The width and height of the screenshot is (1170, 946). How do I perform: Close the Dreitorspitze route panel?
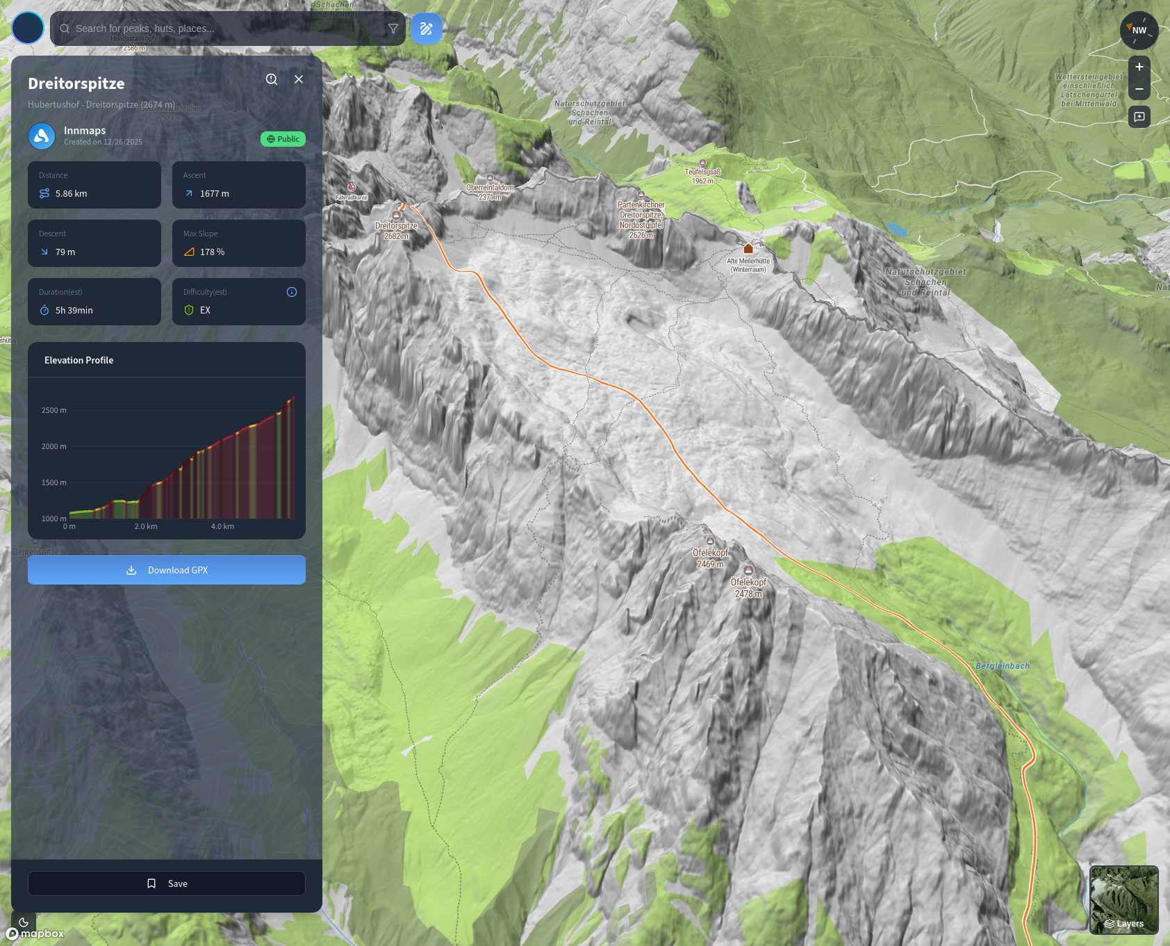[299, 79]
